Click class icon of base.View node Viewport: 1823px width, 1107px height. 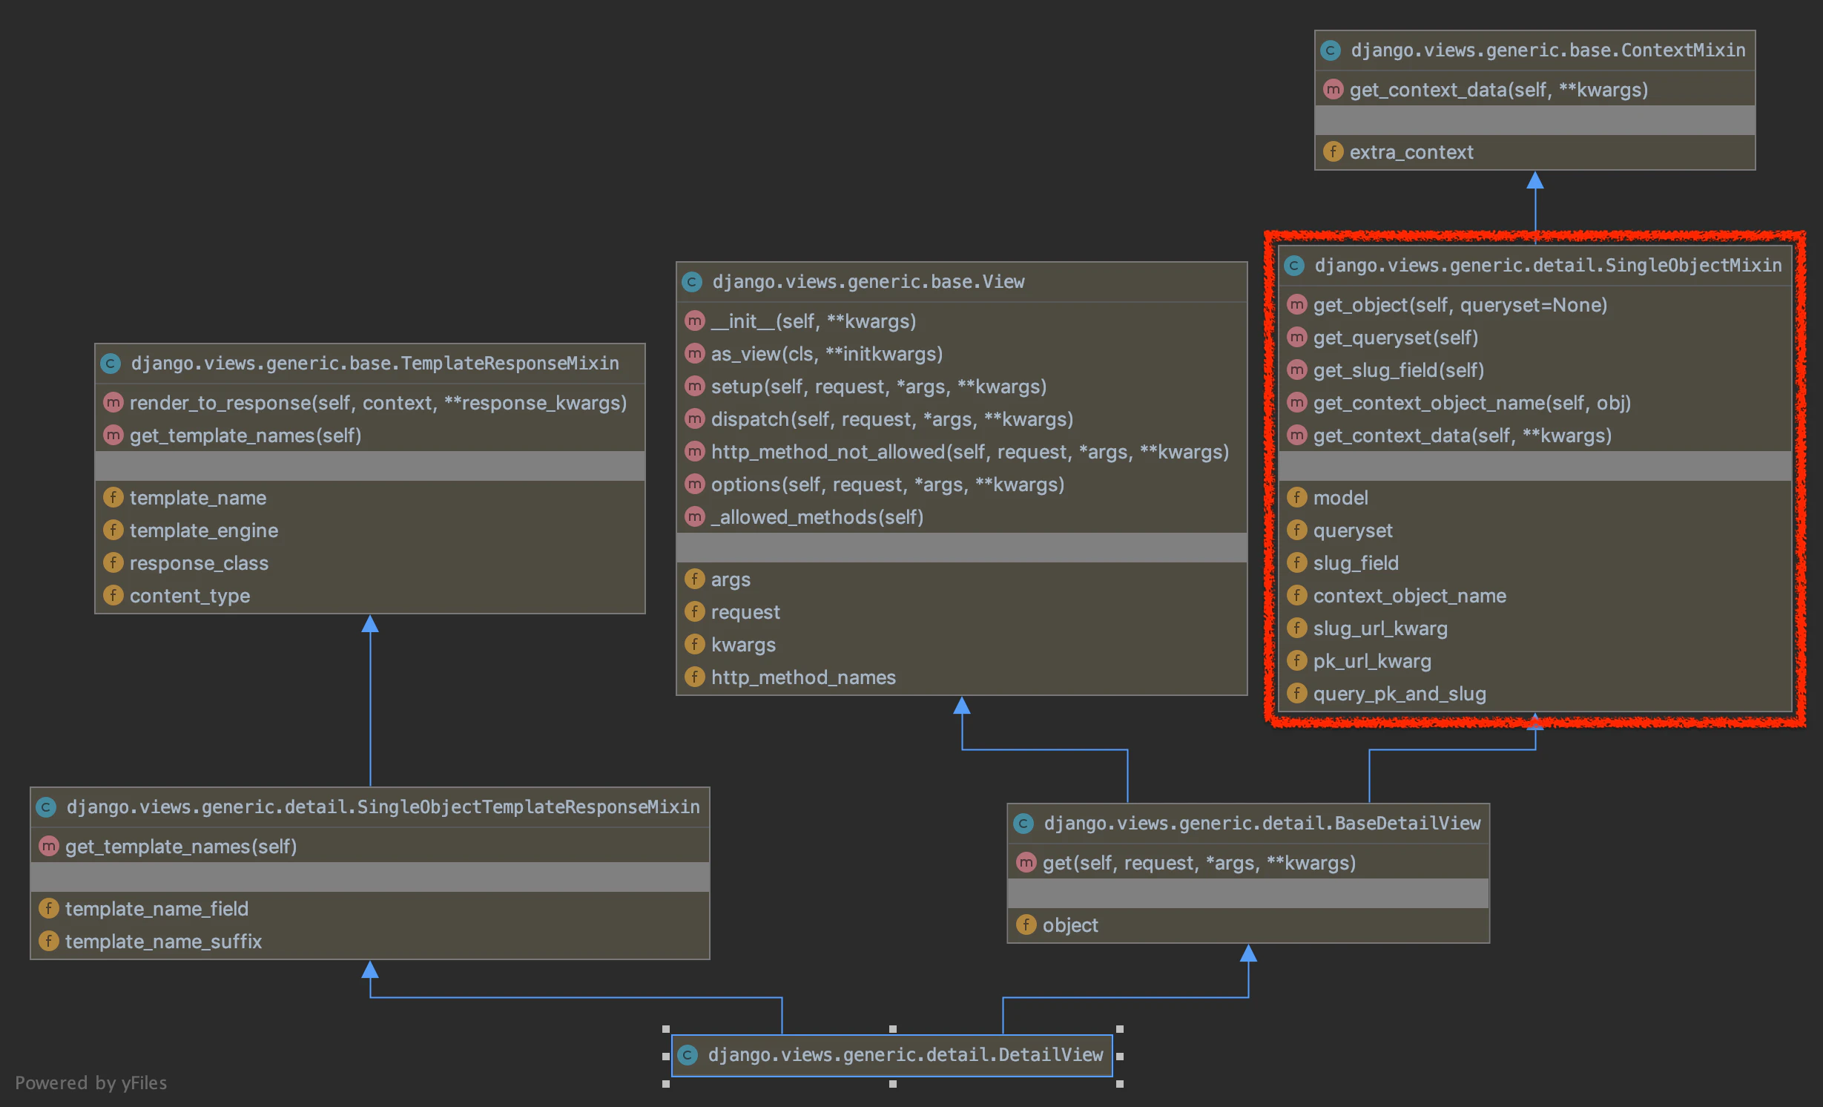pos(692,282)
